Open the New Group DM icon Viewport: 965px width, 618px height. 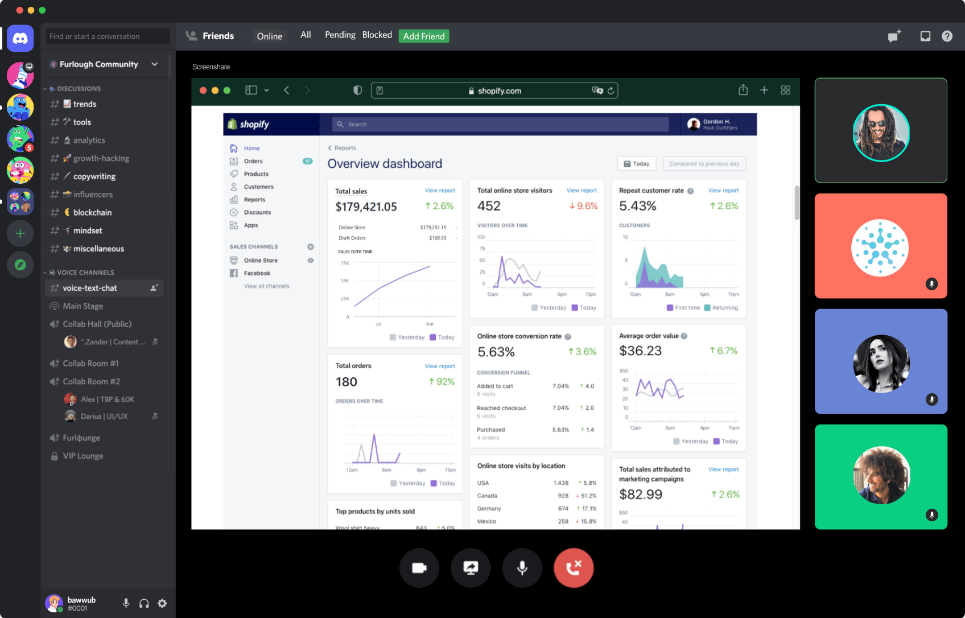(895, 36)
